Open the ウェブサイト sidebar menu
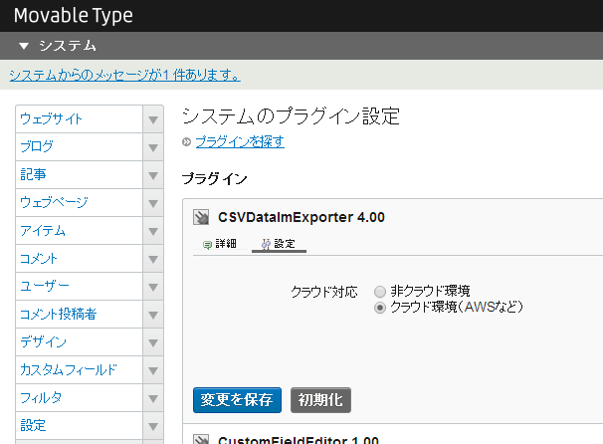The image size is (603, 444). click(80, 119)
